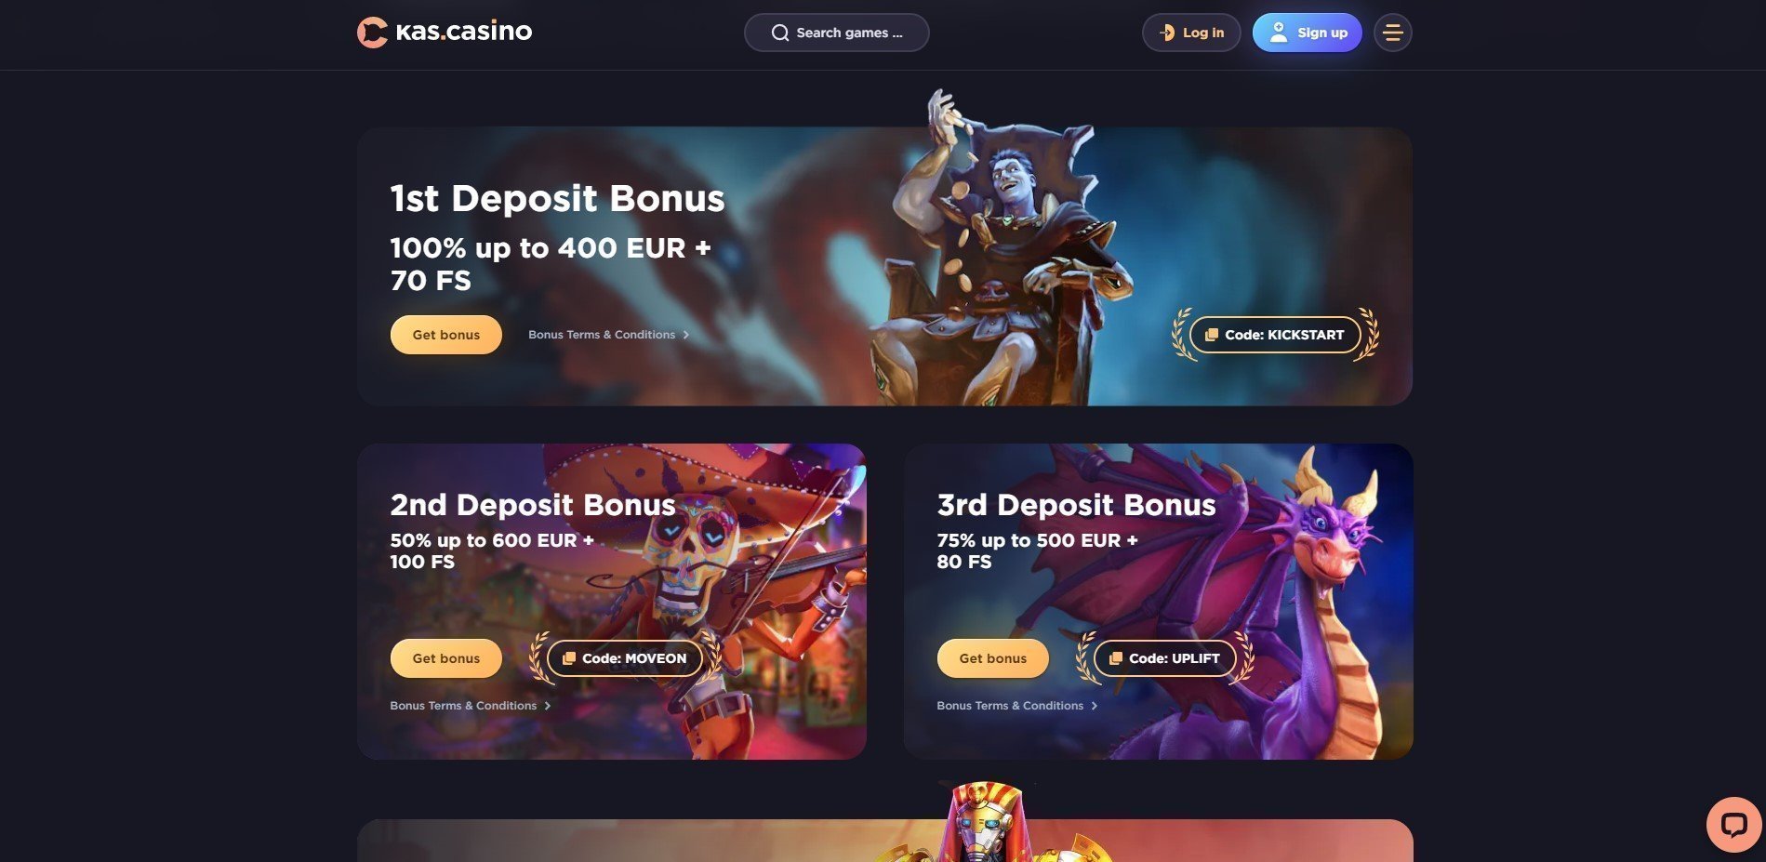The image size is (1766, 862).
Task: Copy the MOVEON code via copy icon
Action: pos(568,658)
